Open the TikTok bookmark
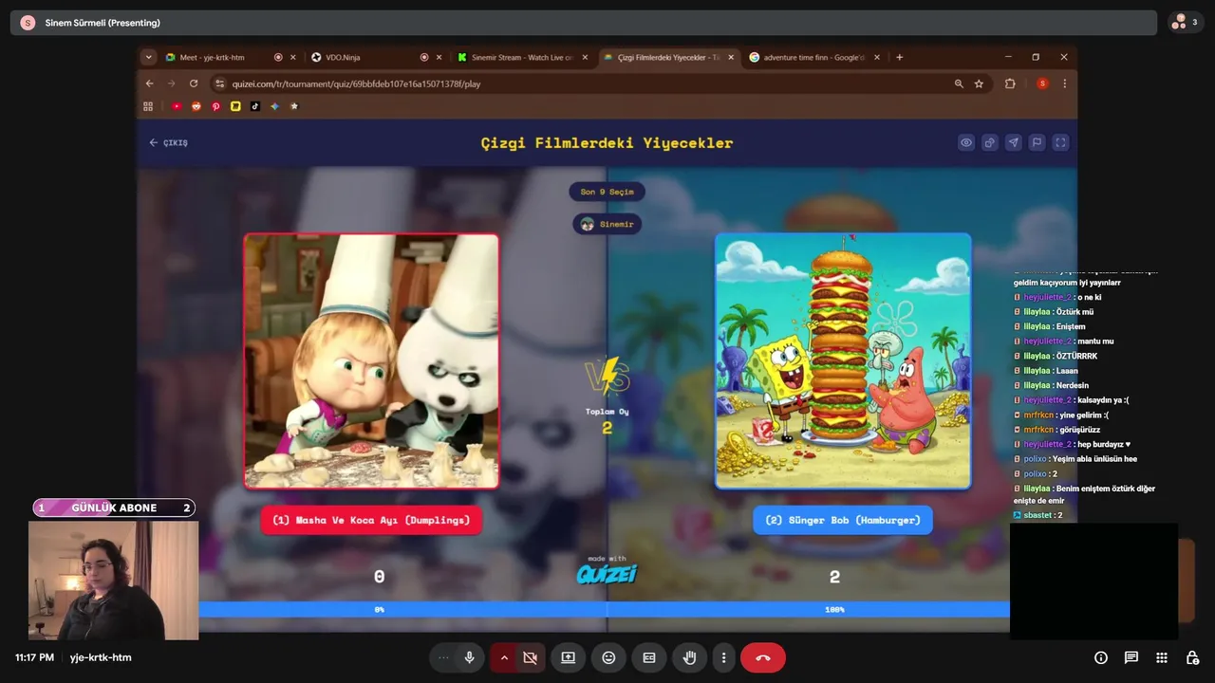Screen dimensions: 1215x683 [254, 106]
